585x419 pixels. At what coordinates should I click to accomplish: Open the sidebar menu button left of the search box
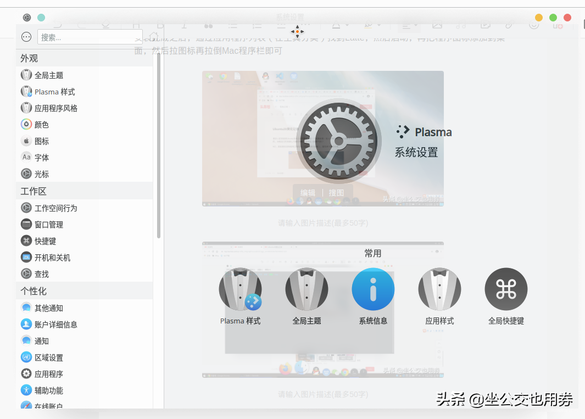pos(26,37)
